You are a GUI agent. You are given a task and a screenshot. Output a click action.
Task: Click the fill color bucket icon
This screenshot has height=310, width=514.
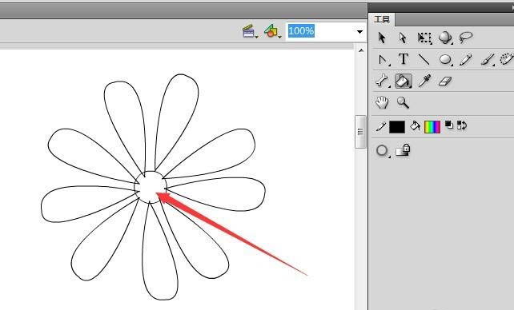pos(415,126)
